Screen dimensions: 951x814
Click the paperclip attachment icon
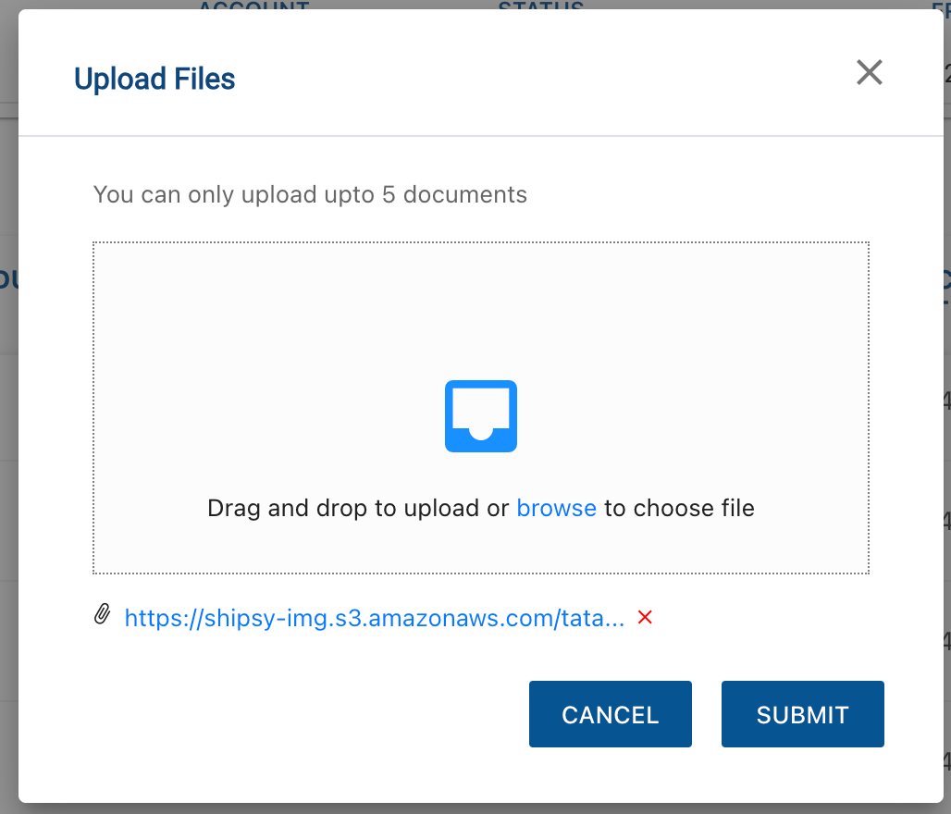tap(103, 615)
